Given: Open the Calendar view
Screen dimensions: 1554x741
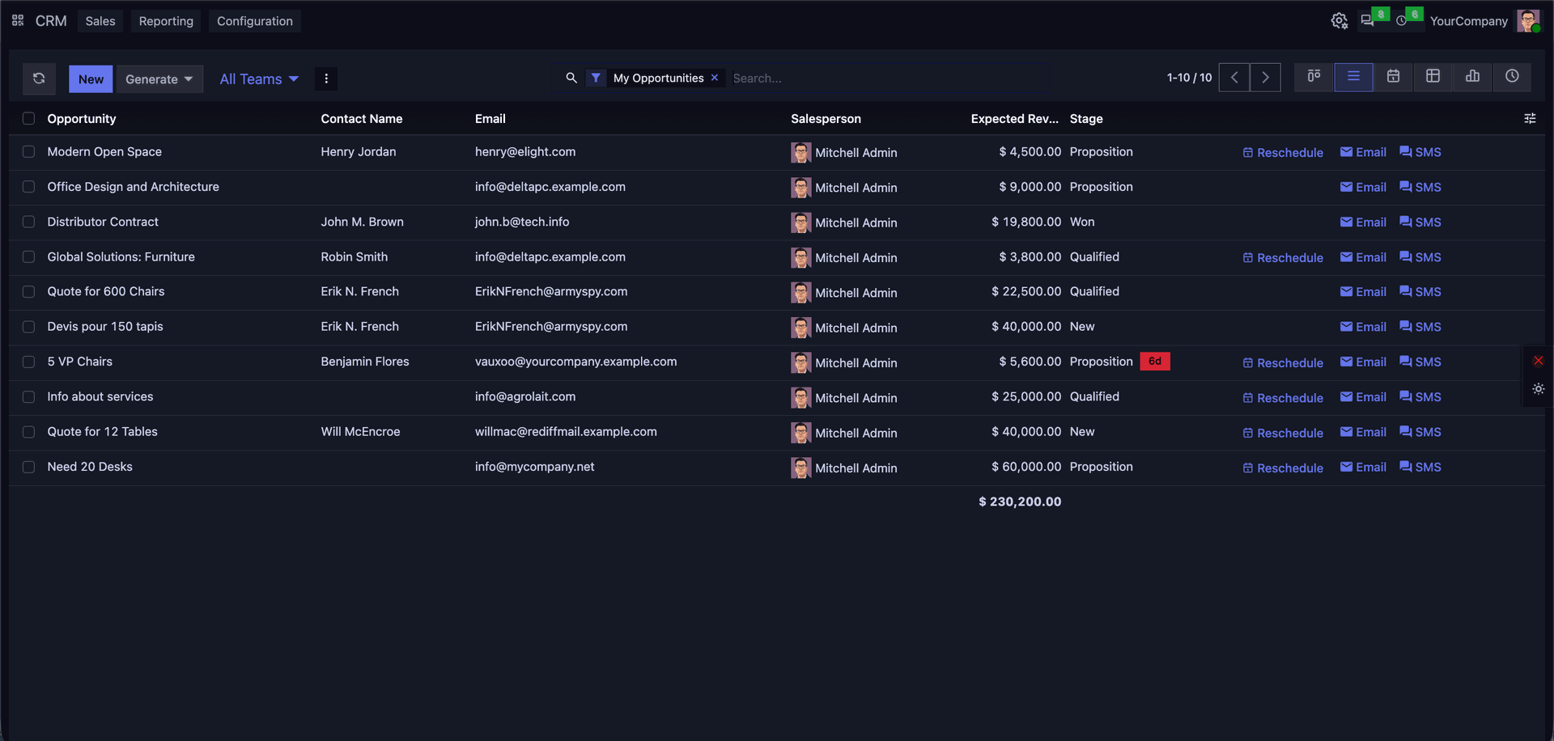Looking at the screenshot, I should pos(1393,77).
